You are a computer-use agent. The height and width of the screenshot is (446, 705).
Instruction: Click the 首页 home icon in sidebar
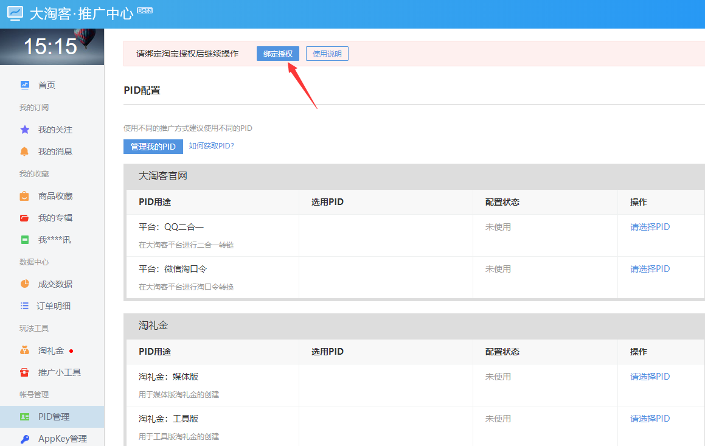pos(24,85)
